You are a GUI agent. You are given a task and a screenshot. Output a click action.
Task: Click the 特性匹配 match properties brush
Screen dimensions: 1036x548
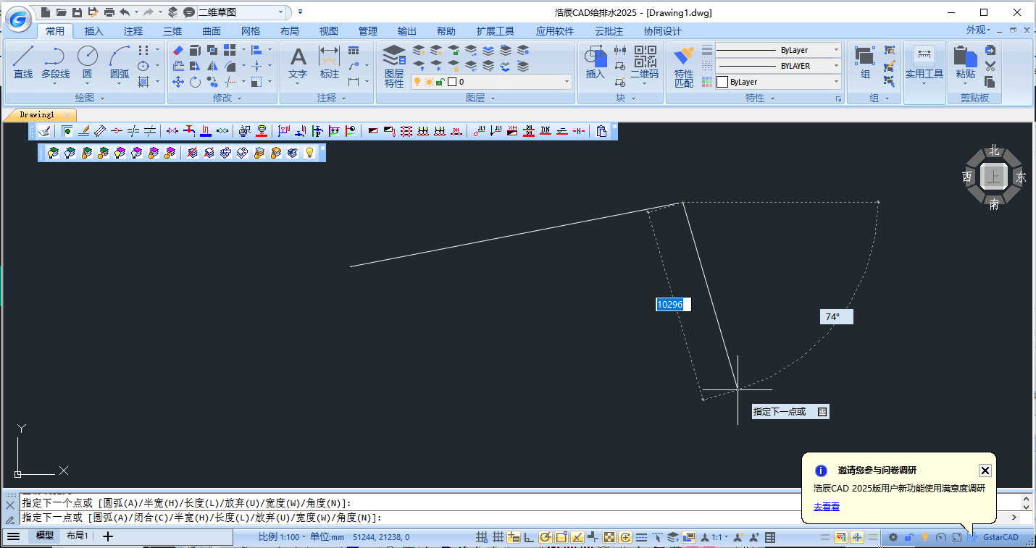(x=684, y=67)
